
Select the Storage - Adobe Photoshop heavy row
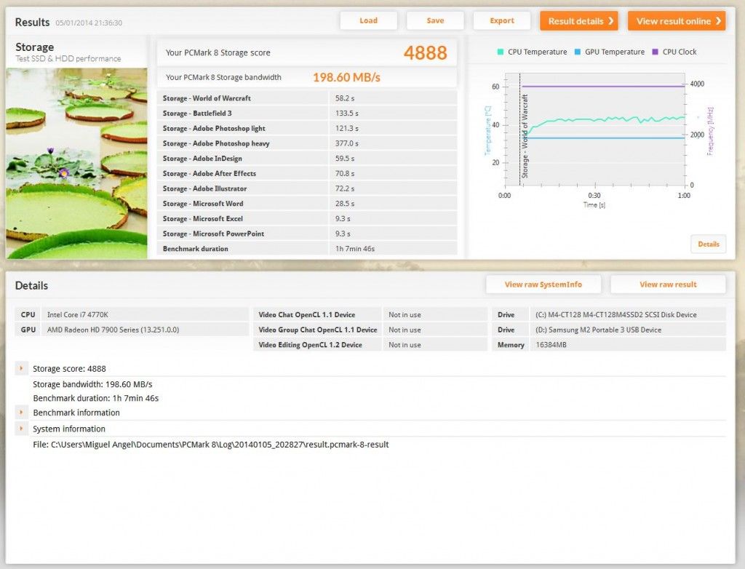pos(307,143)
